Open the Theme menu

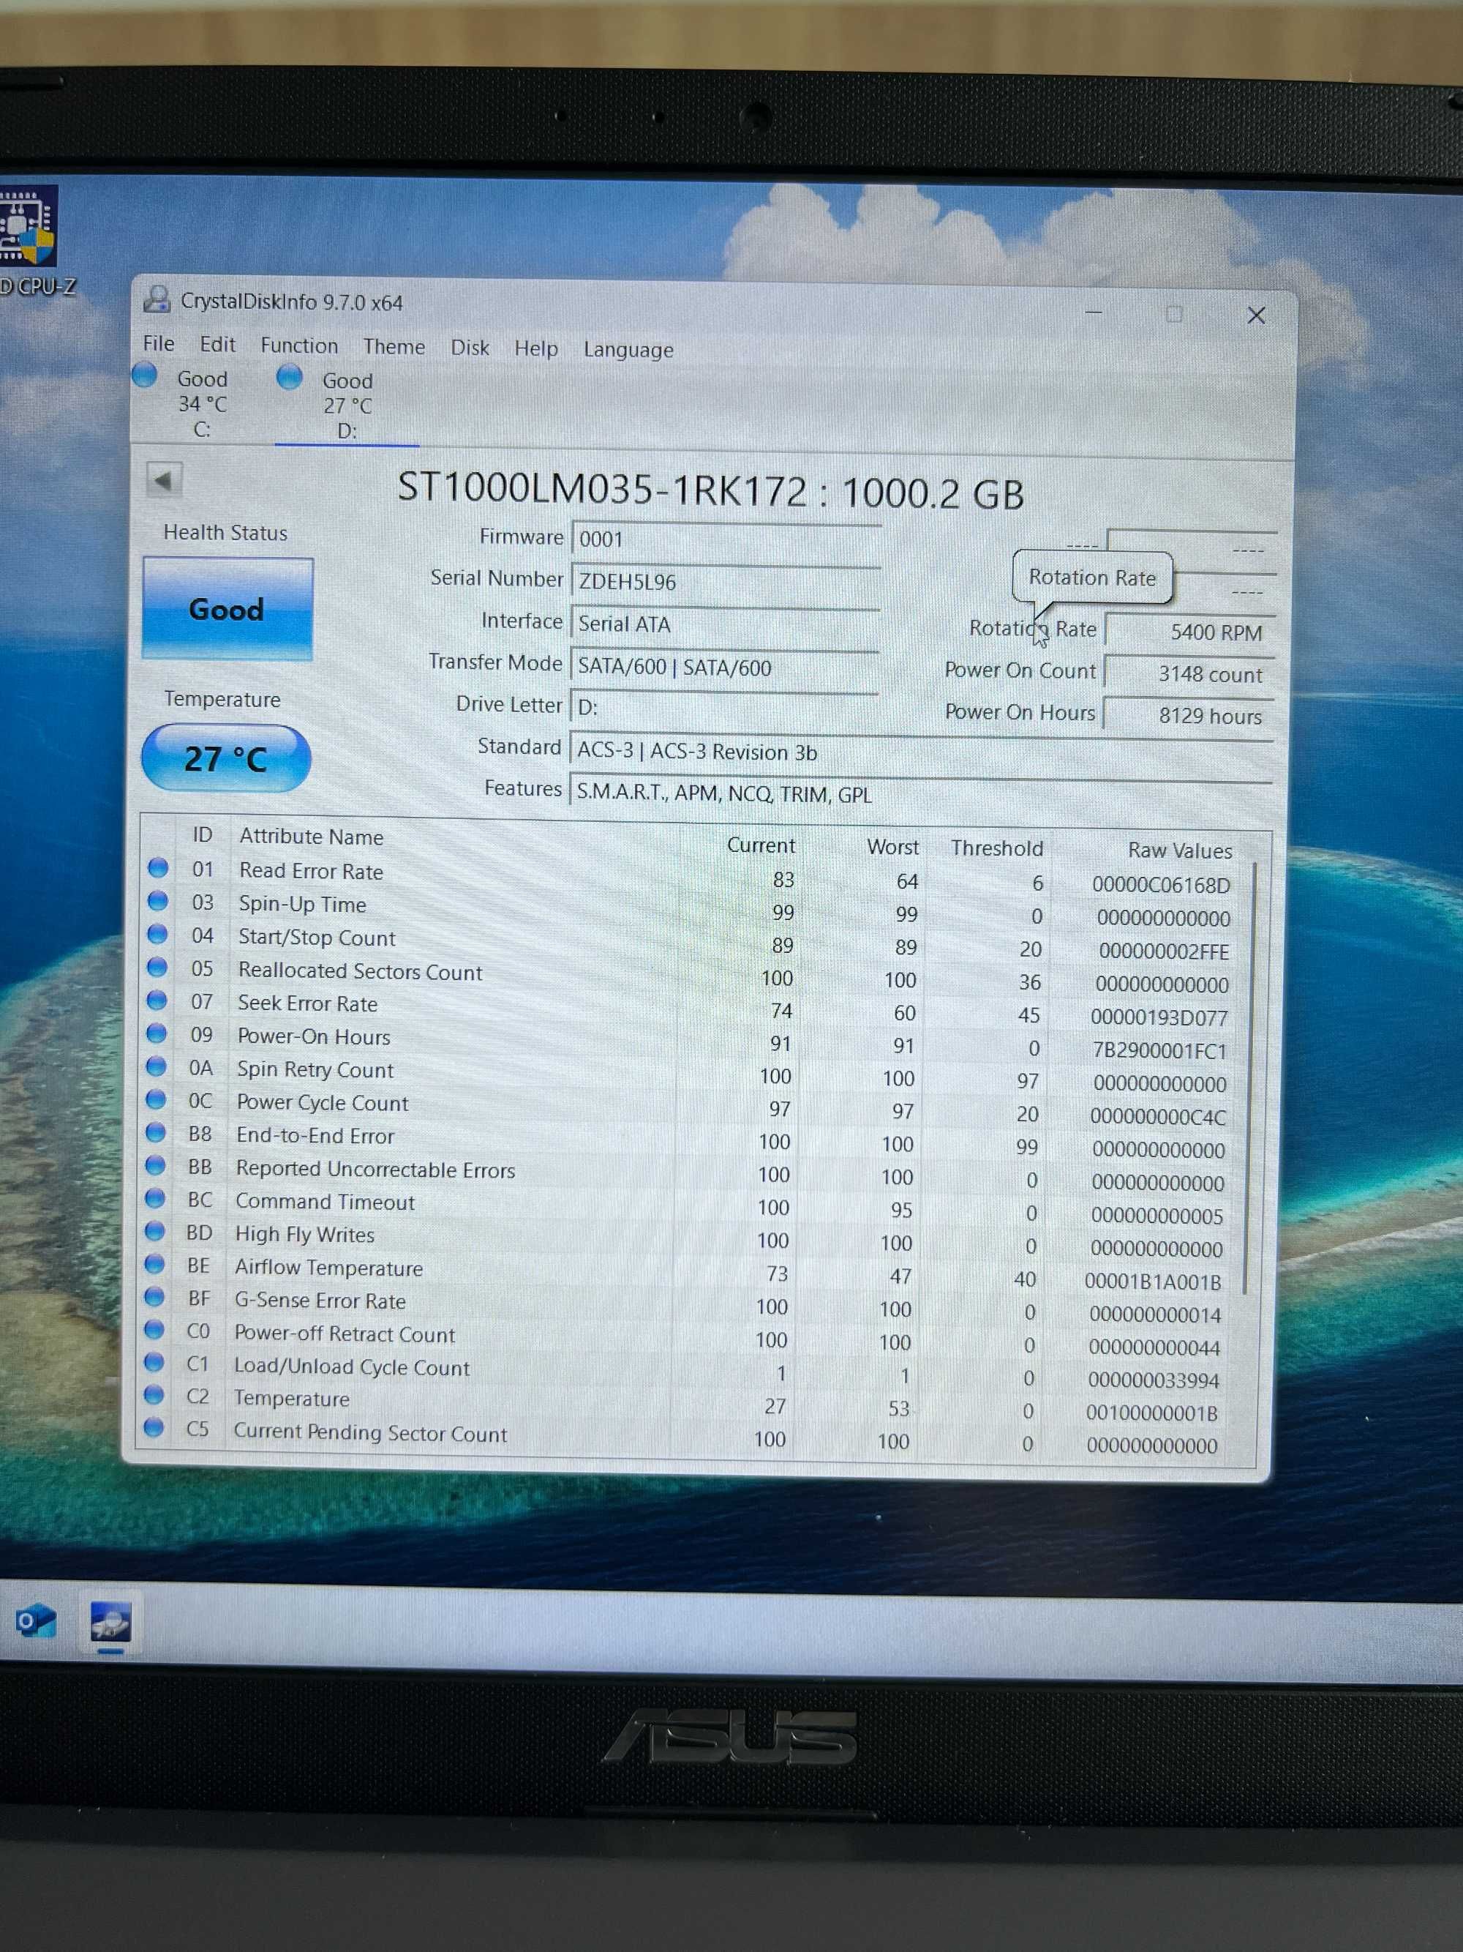(x=394, y=347)
